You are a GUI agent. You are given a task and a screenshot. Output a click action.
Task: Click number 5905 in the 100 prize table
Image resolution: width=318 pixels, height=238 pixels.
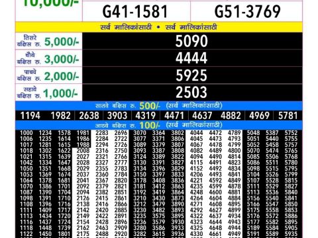[291, 228]
